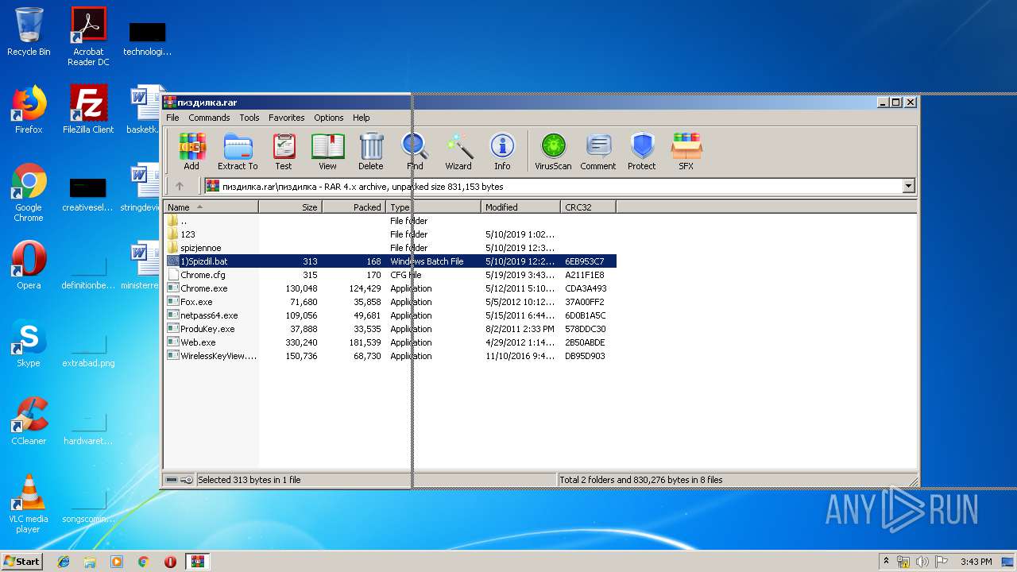Click the Protect shield icon
This screenshot has width=1017, height=572.
(642, 151)
